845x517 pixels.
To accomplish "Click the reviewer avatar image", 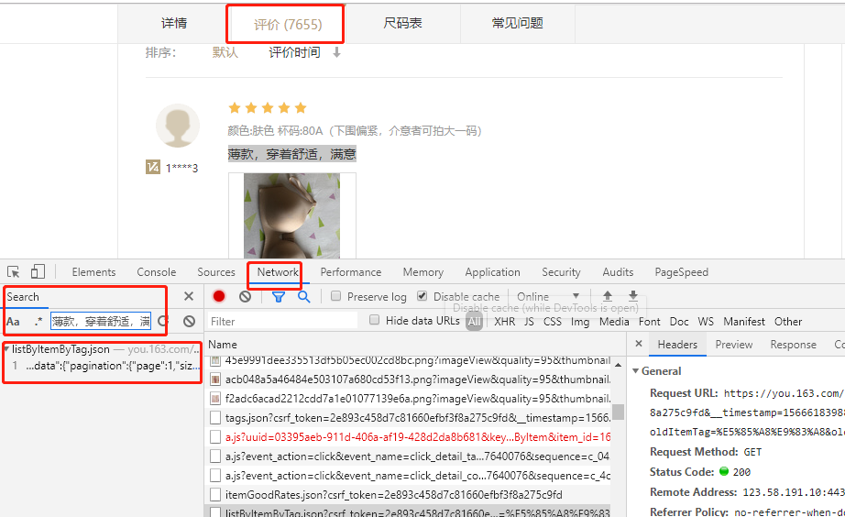I will [178, 126].
